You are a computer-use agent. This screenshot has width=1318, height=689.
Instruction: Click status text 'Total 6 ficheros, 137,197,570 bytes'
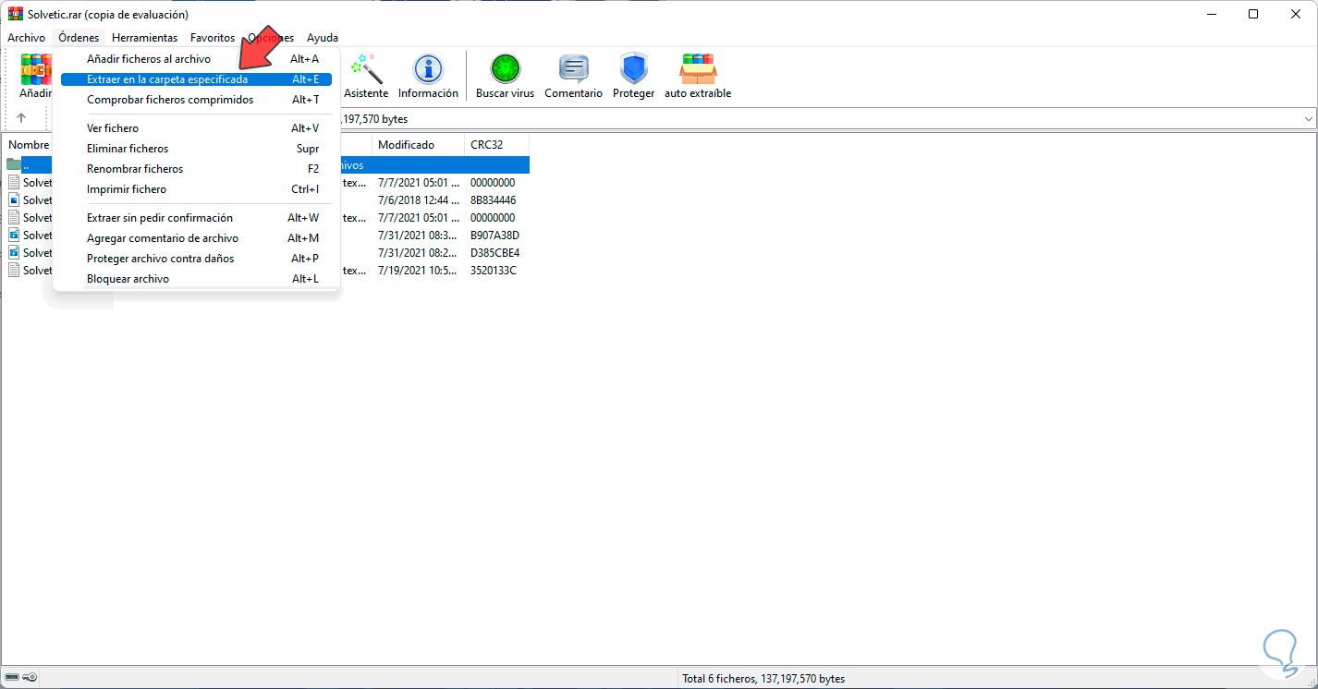[x=763, y=679]
